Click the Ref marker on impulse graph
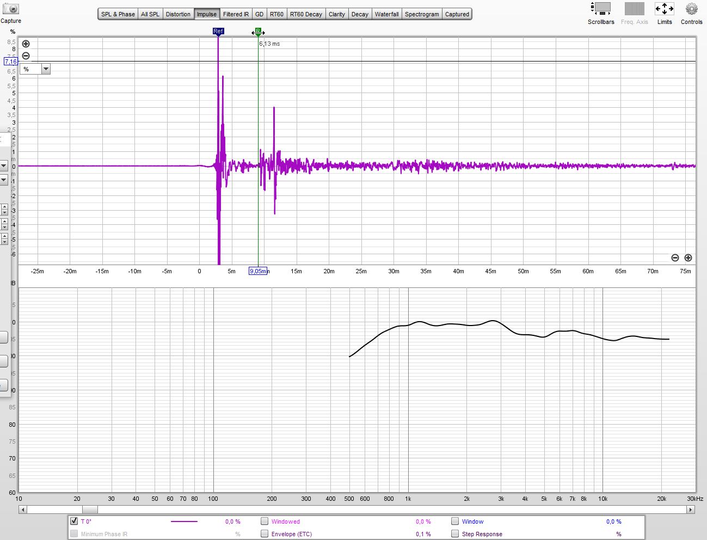This screenshot has width=707, height=540. [x=218, y=32]
